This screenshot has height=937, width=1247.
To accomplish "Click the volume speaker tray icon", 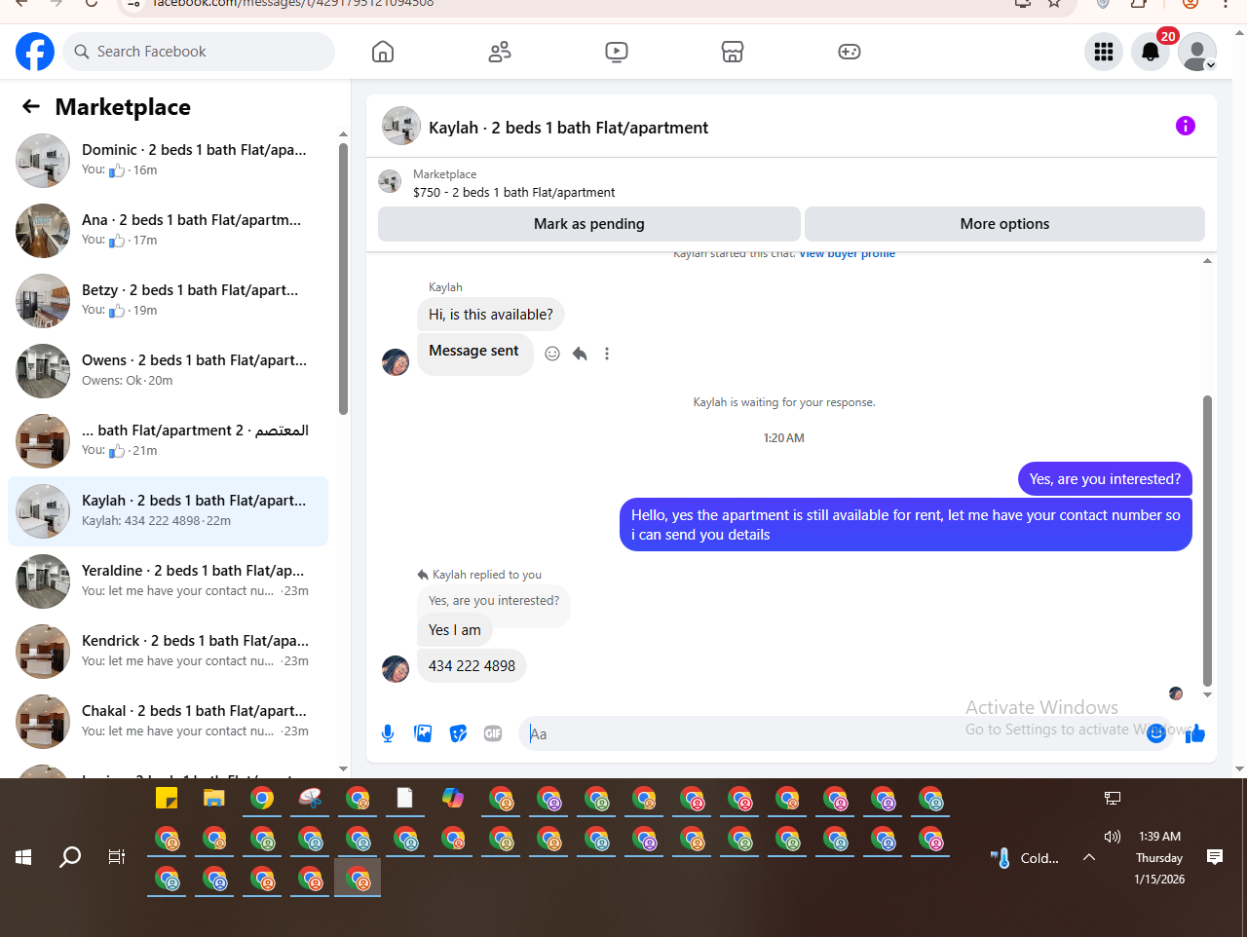I will (x=1113, y=837).
